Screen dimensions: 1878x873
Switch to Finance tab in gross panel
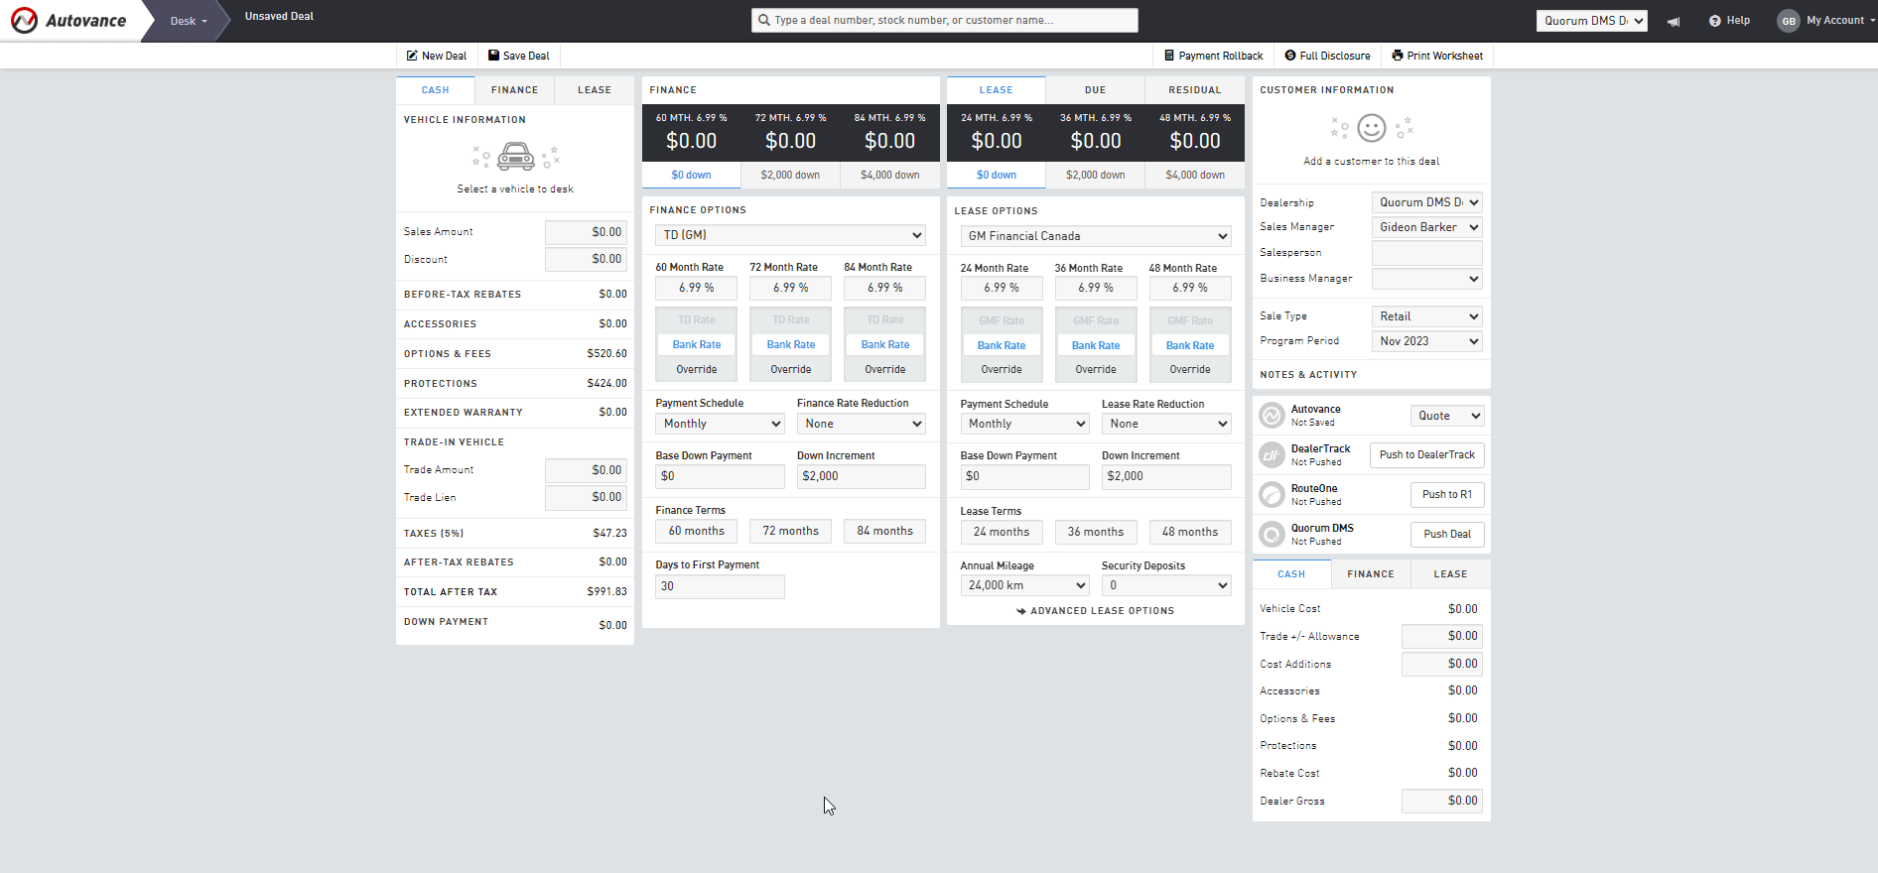coord(1371,574)
